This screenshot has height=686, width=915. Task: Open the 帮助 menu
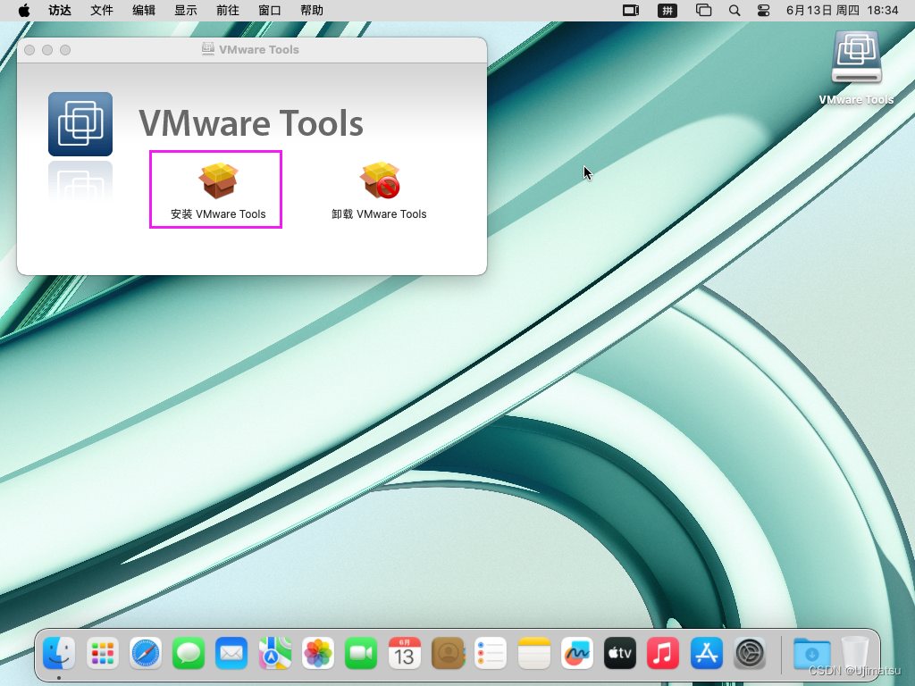click(x=312, y=11)
